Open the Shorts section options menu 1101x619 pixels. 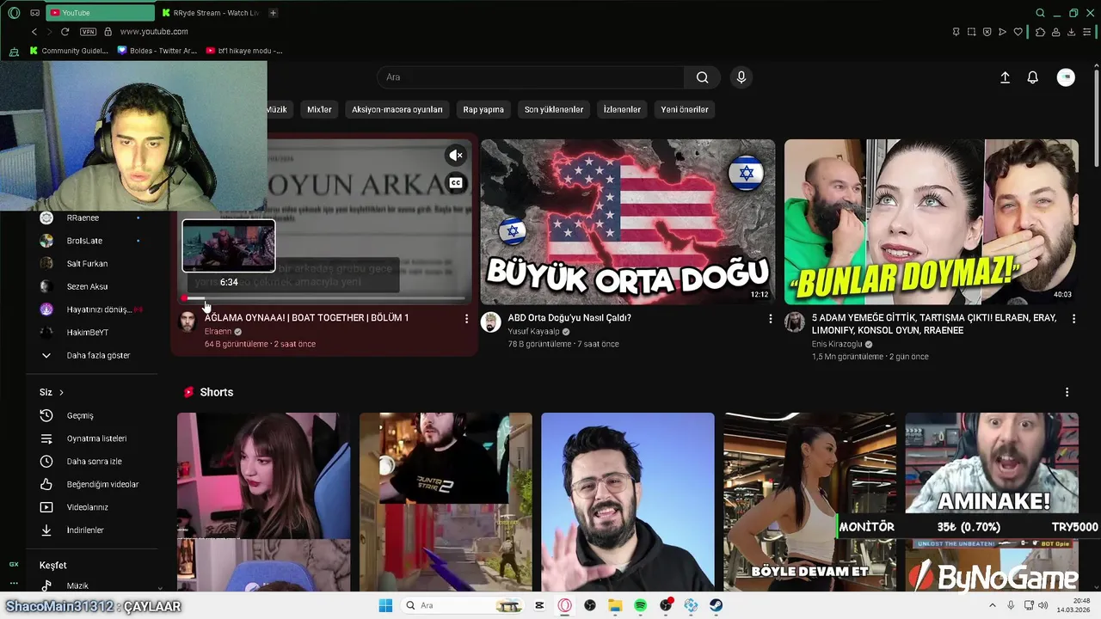pyautogui.click(x=1067, y=392)
